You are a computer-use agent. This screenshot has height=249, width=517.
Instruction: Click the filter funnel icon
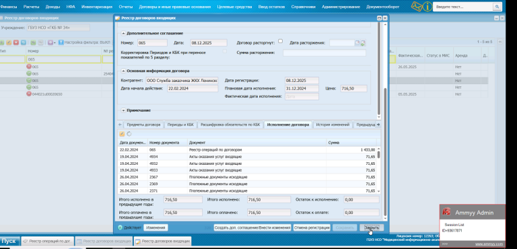click(x=61, y=42)
